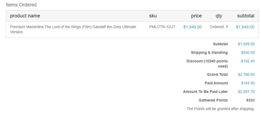Click the PMLOTR-12UT sku text
The image size is (261, 113).
[162, 27]
